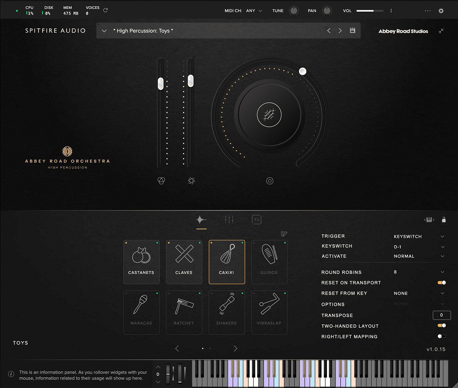Disable the Reset On Transport switch
This screenshot has width=458, height=388.
tap(441, 282)
